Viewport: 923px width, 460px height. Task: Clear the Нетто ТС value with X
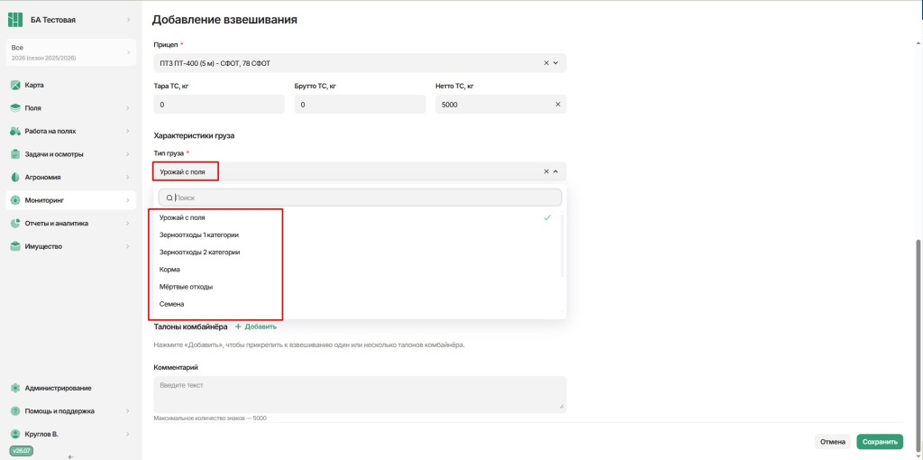point(558,105)
